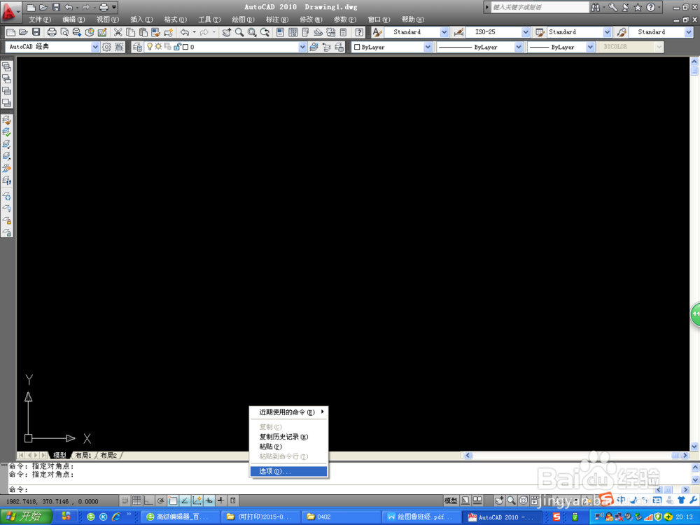Paste from clipboard using the Paste icon
700x525 pixels.
click(143, 32)
